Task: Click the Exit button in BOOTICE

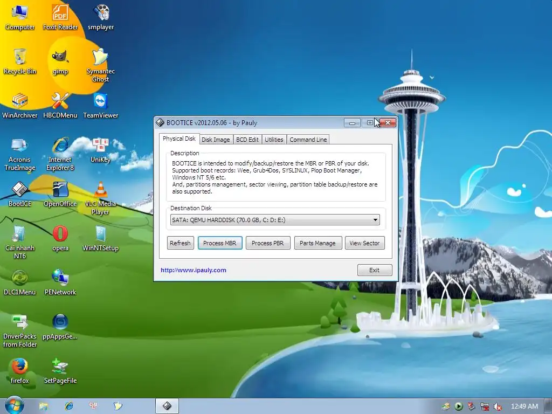Action: coord(375,270)
